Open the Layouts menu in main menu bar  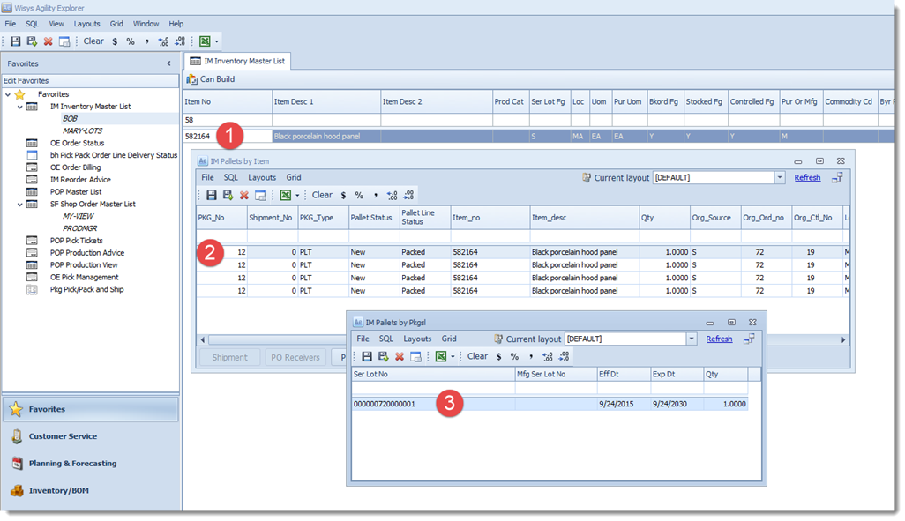click(x=86, y=24)
